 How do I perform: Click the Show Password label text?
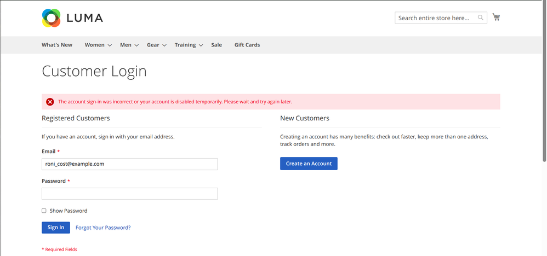[68, 211]
